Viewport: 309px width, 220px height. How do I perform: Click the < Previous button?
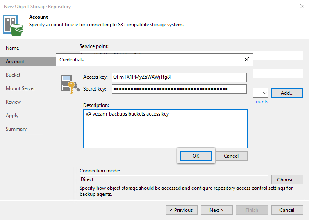click(181, 210)
